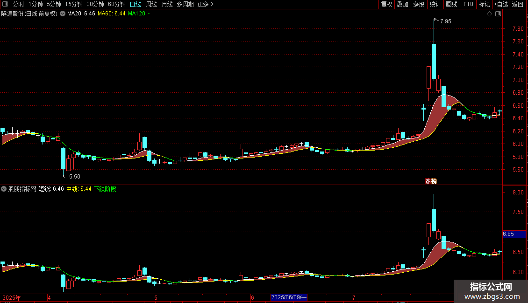
Task: Click the 6.85 price cursor label
Action: tap(514, 234)
